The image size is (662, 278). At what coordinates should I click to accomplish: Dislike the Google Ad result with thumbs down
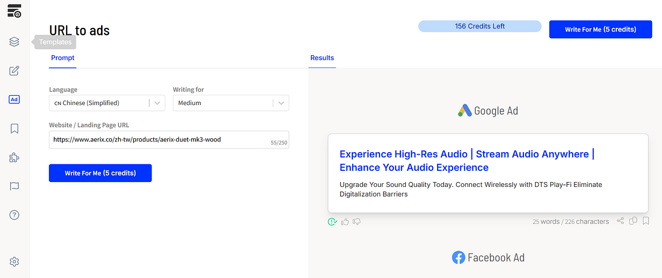357,222
